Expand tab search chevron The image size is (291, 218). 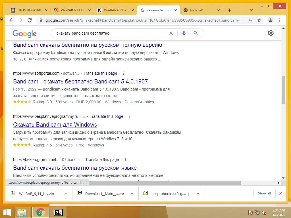(x=251, y=10)
